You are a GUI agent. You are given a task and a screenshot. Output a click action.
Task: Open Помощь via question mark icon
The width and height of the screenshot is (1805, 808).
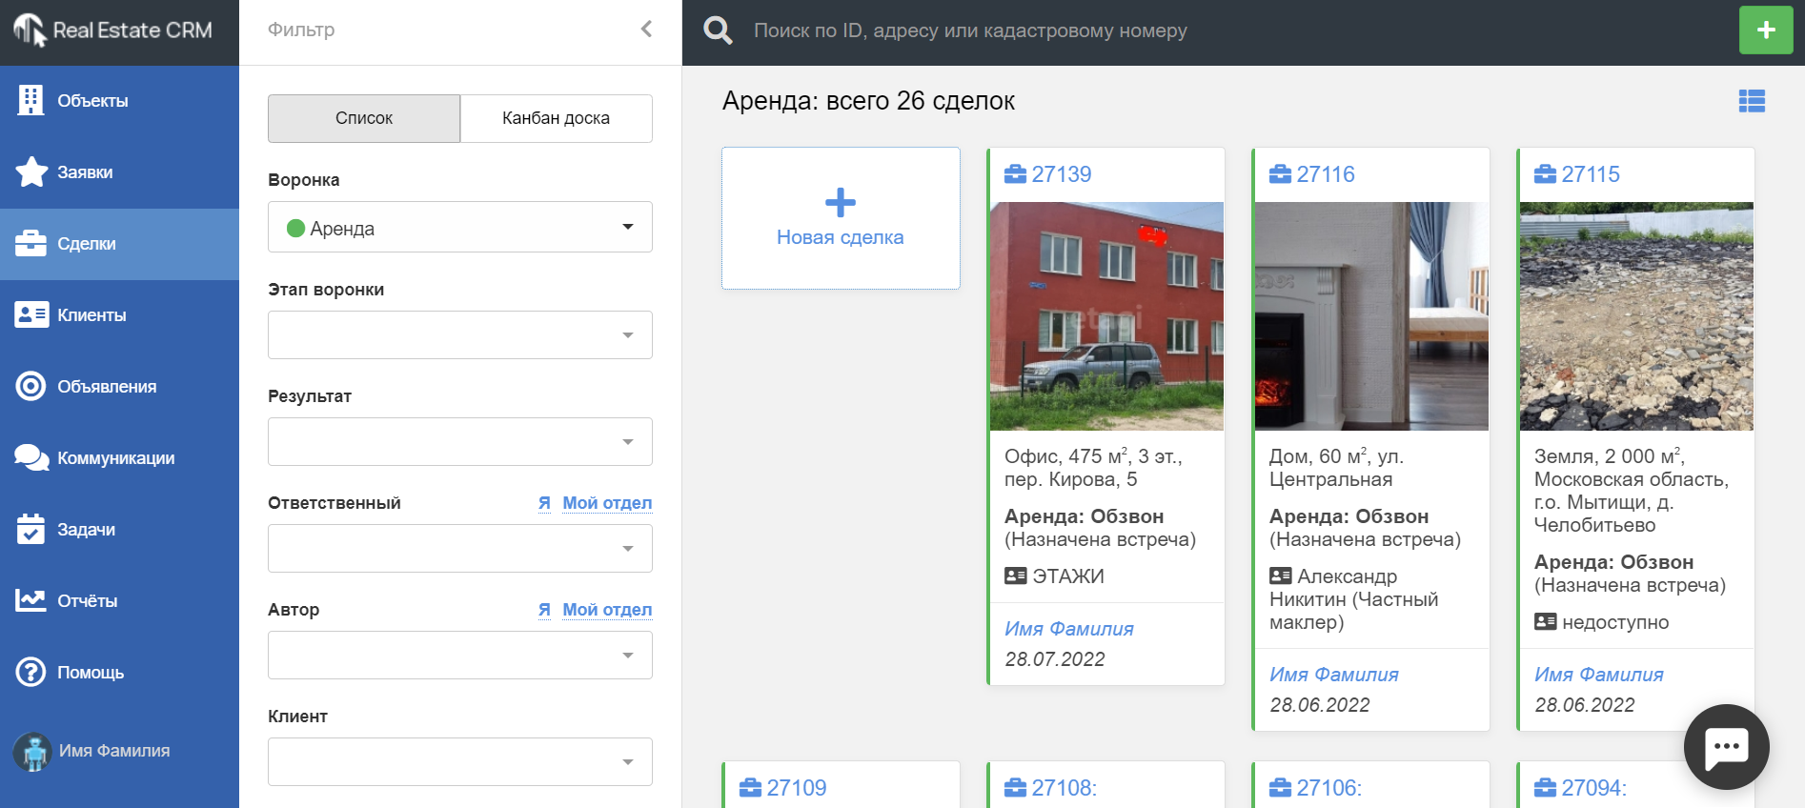tap(30, 672)
